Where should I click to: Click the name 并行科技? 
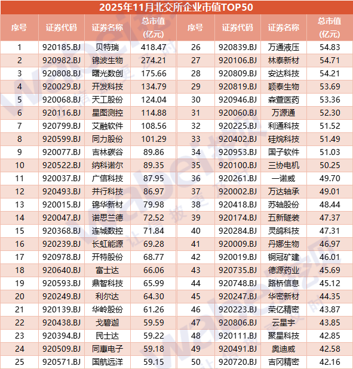click(108, 191)
